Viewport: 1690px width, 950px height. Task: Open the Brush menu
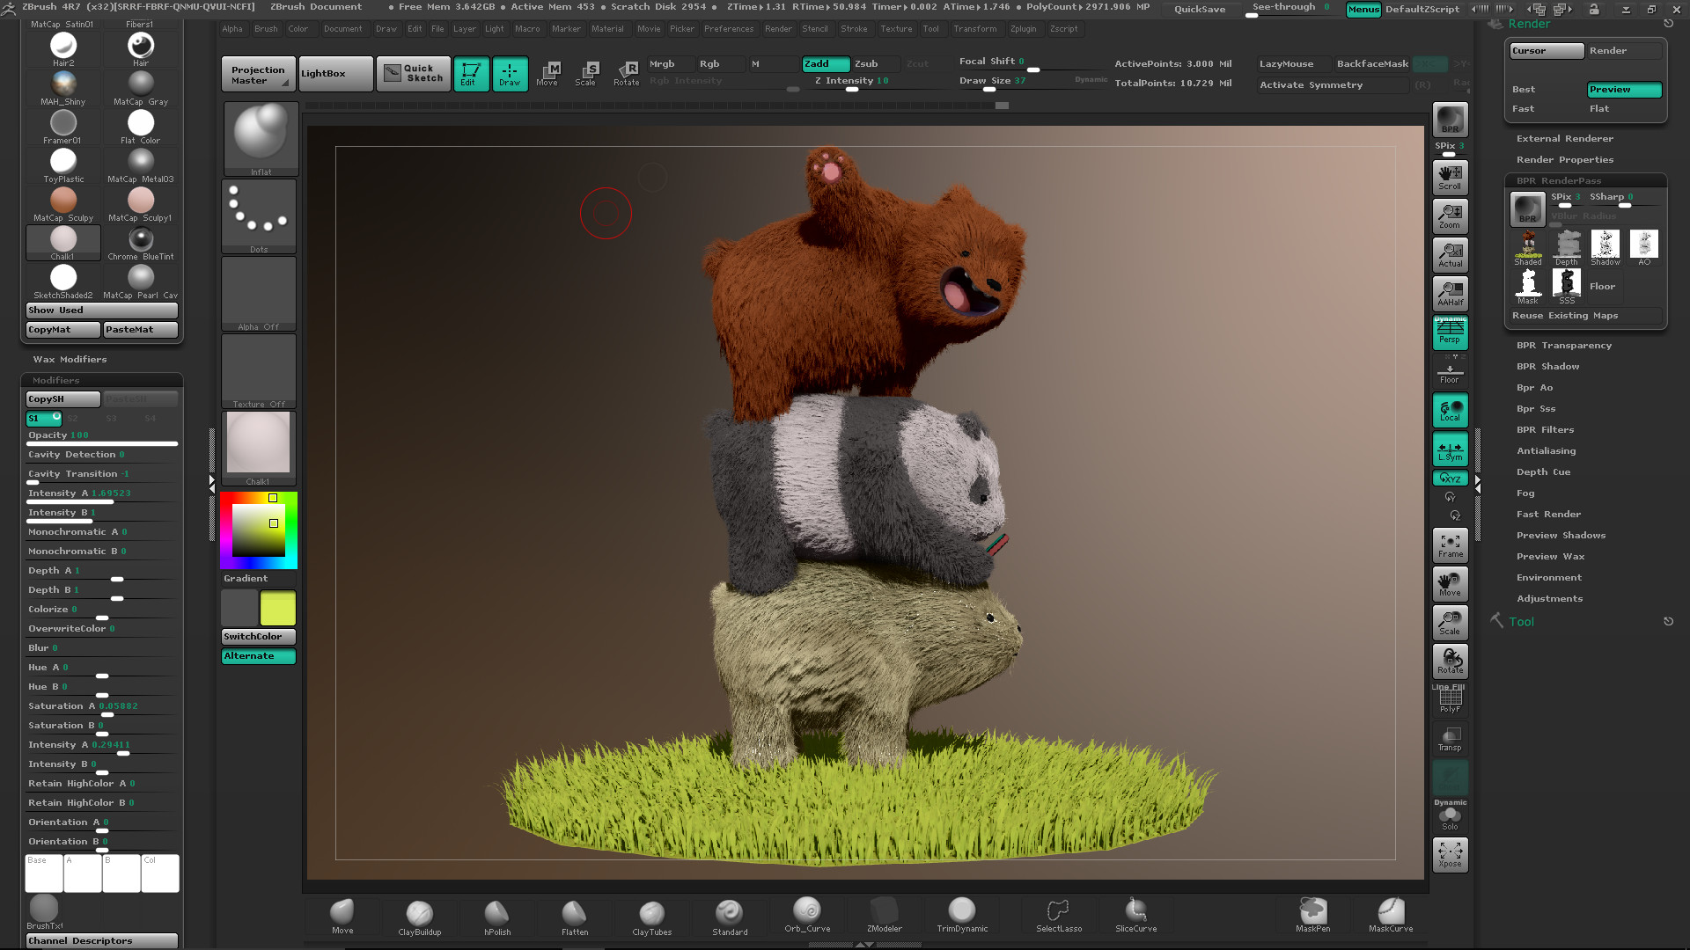(x=266, y=29)
